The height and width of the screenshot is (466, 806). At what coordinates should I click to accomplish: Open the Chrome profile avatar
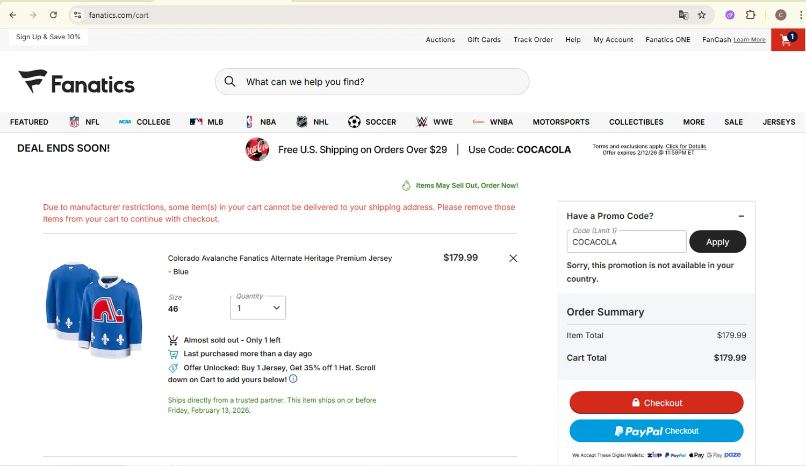[781, 15]
